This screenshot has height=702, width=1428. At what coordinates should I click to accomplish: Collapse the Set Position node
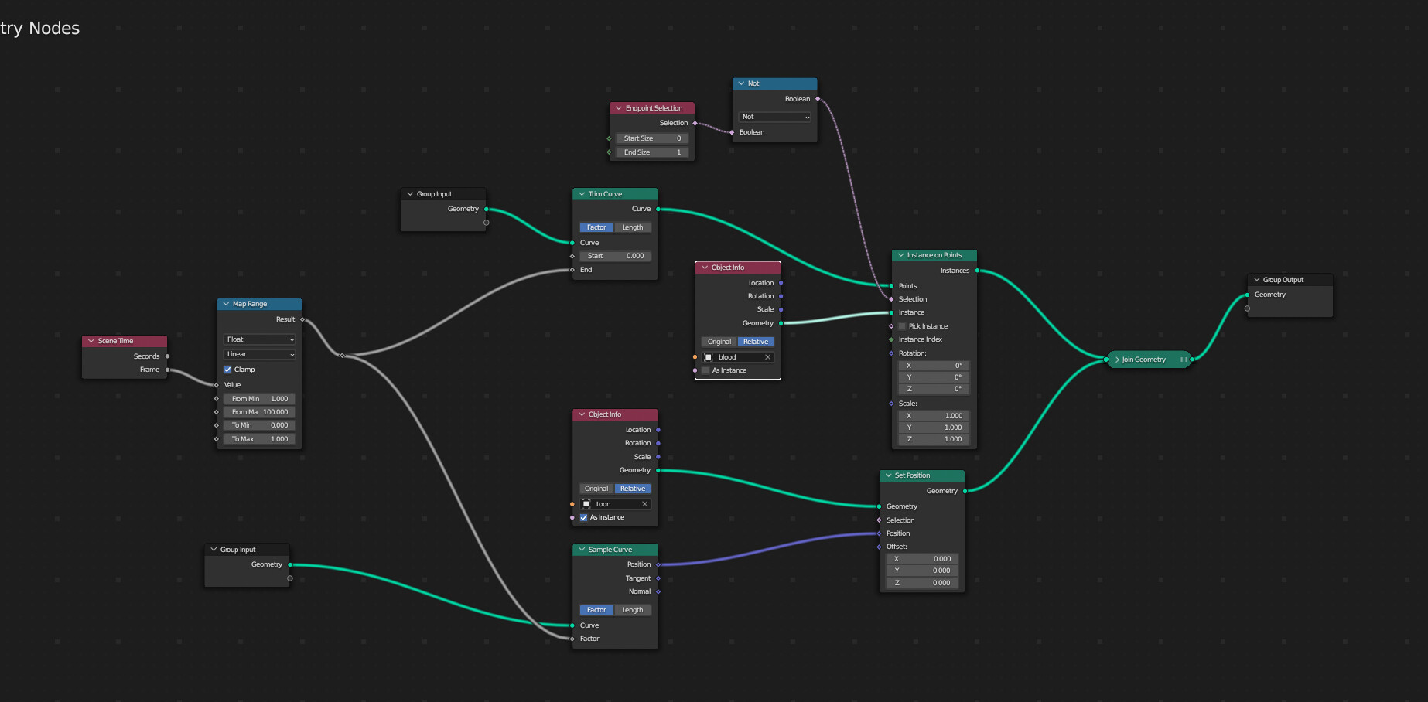coord(888,475)
